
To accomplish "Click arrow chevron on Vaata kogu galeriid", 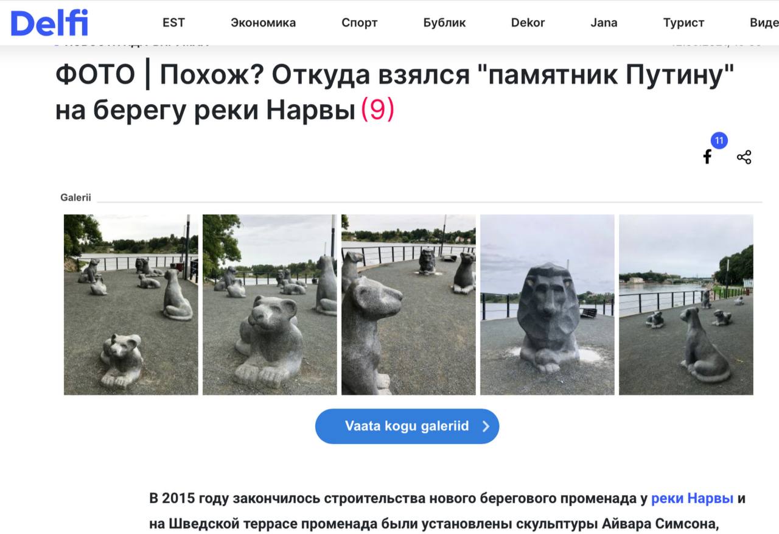I will pyautogui.click(x=486, y=426).
